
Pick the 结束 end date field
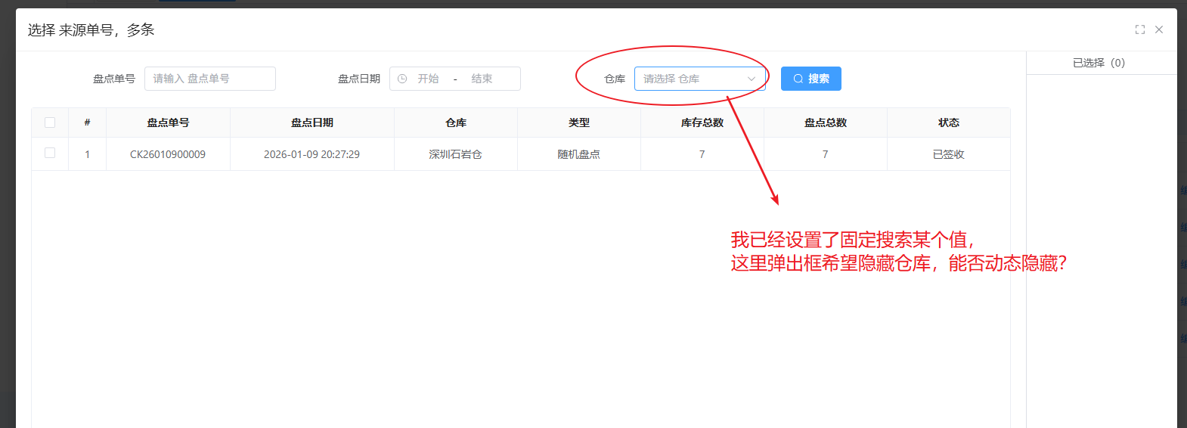482,79
